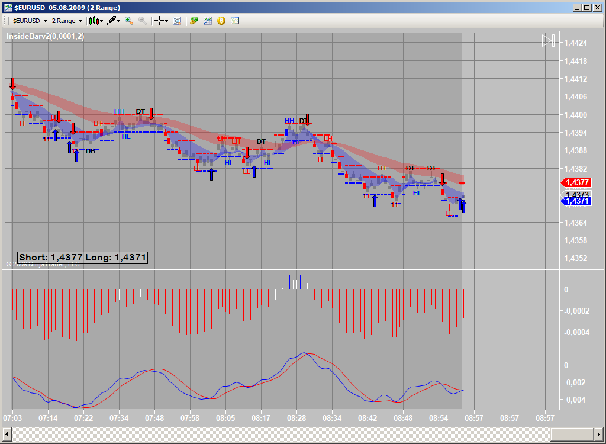Click the DB pattern label on chart
The height and width of the screenshot is (444, 606).
click(90, 151)
